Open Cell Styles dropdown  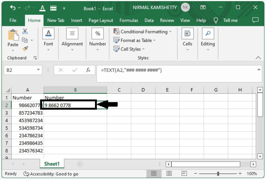pos(143,49)
